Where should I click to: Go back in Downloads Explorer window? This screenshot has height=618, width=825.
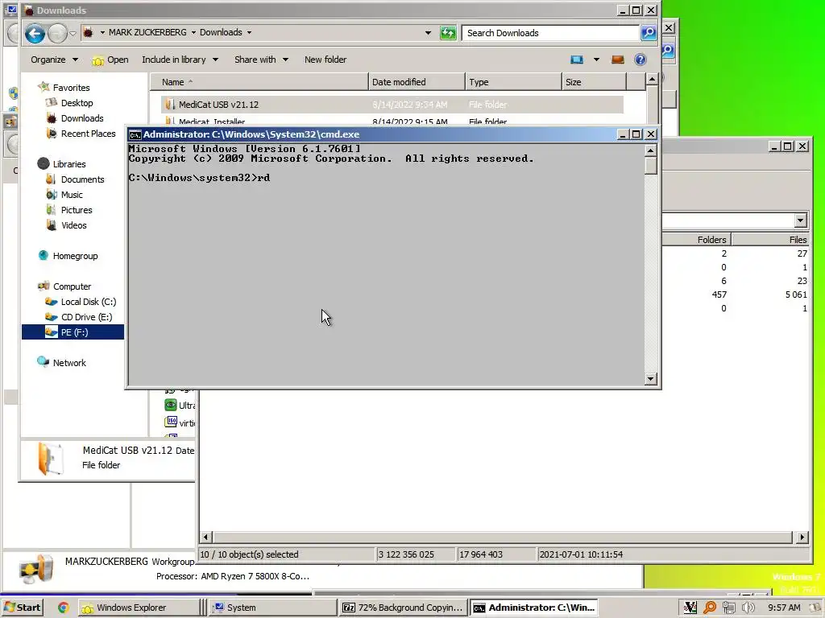35,34
